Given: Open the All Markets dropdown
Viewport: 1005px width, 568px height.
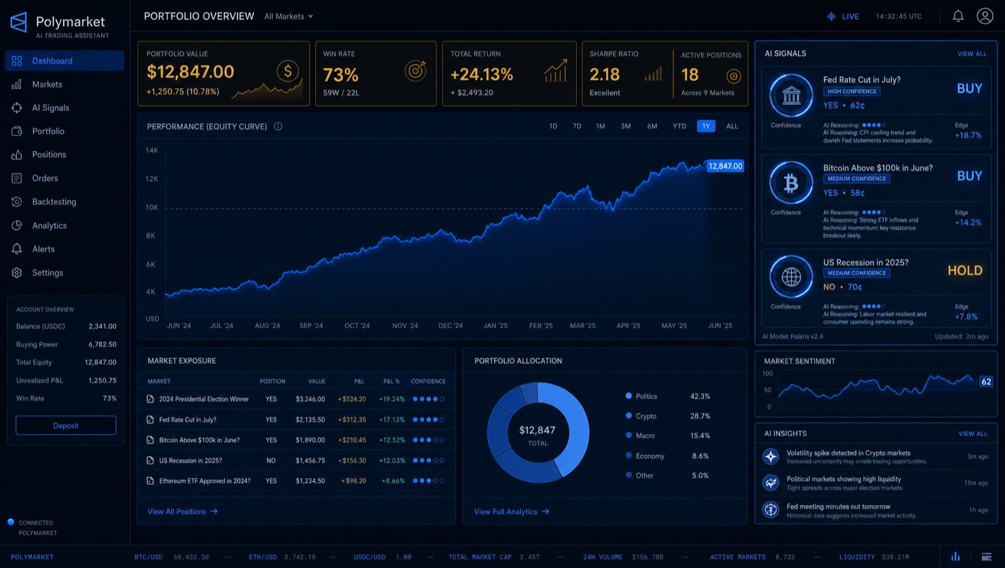Looking at the screenshot, I should (x=288, y=16).
